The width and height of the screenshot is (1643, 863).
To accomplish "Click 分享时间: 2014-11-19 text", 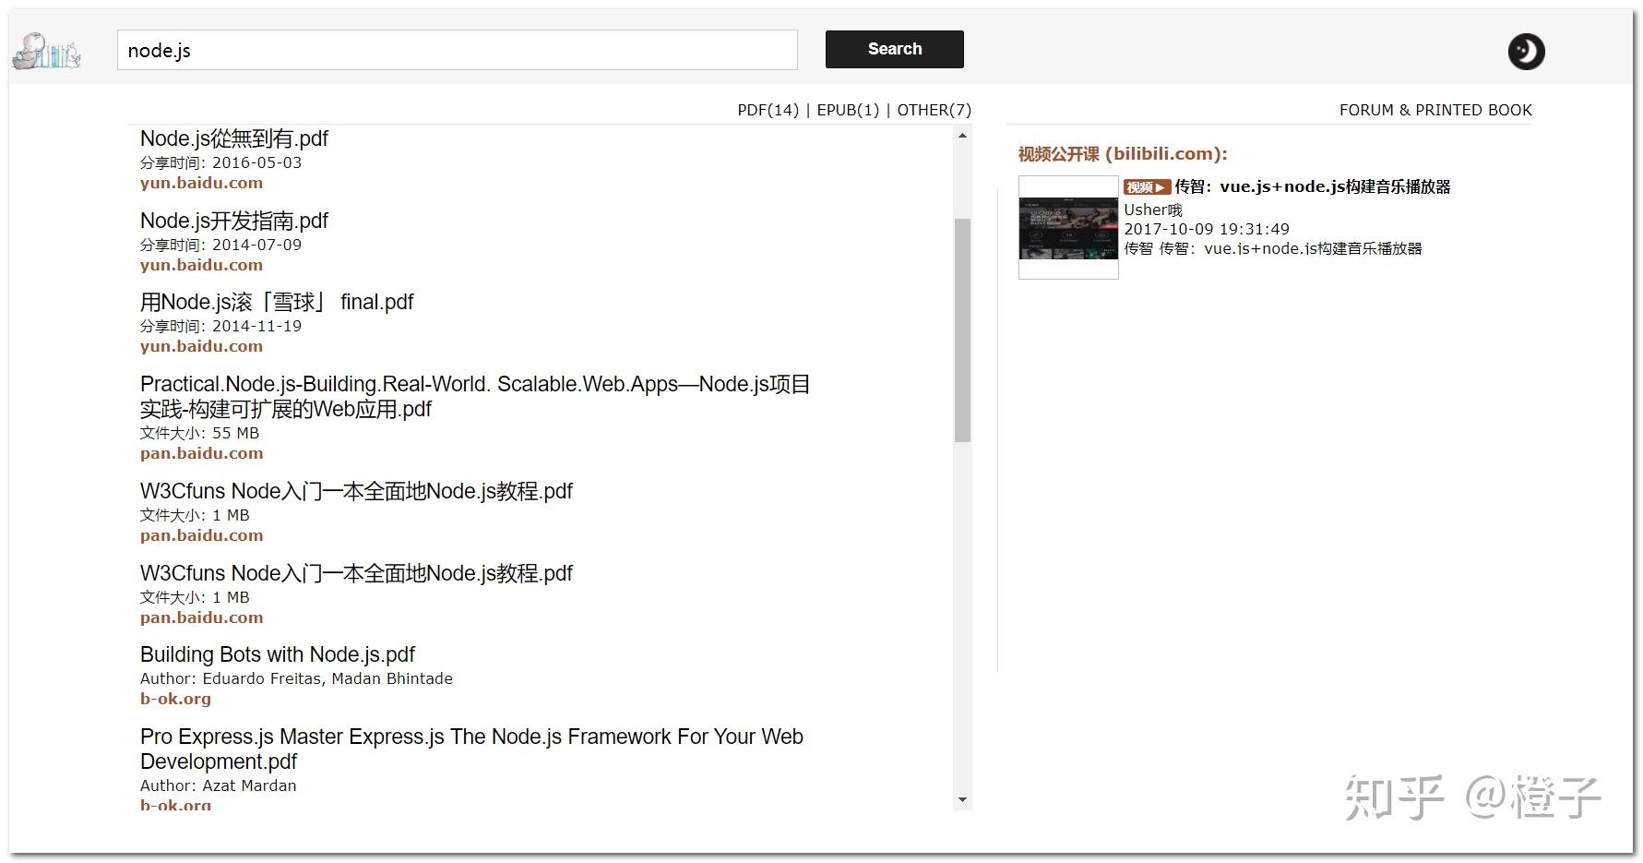I will coord(220,326).
